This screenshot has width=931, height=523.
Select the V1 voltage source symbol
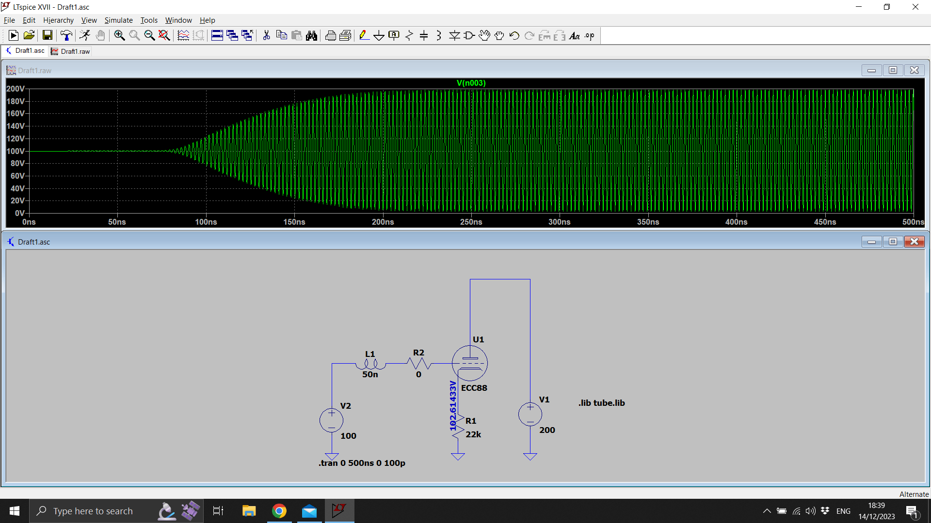[x=530, y=415]
